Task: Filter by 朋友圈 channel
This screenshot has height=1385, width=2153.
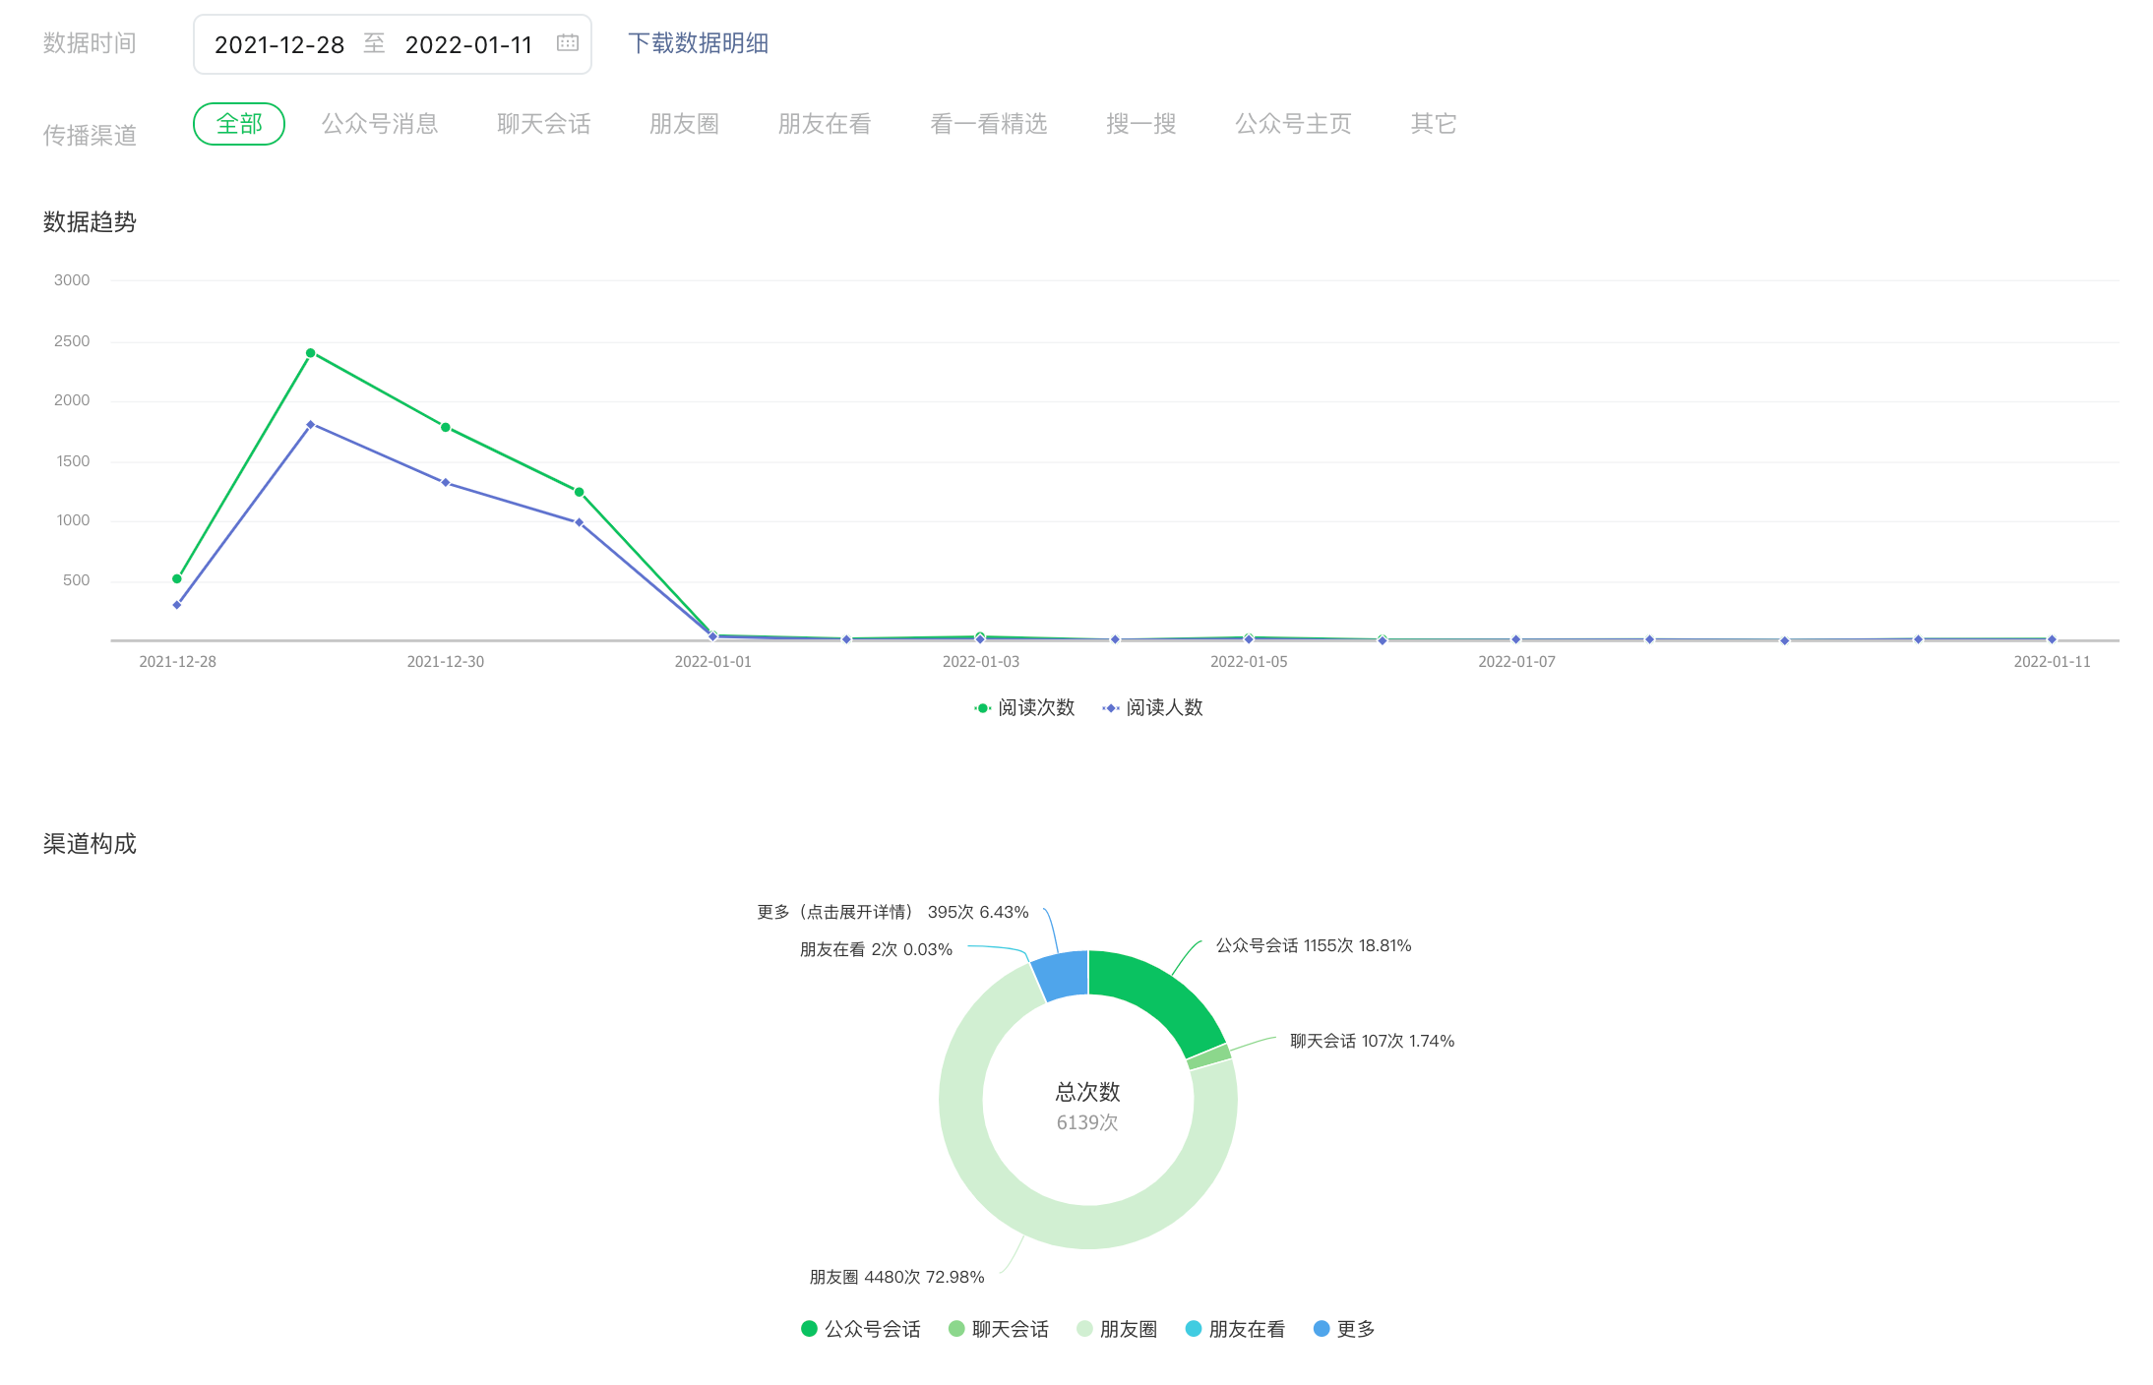Action: 684,124
